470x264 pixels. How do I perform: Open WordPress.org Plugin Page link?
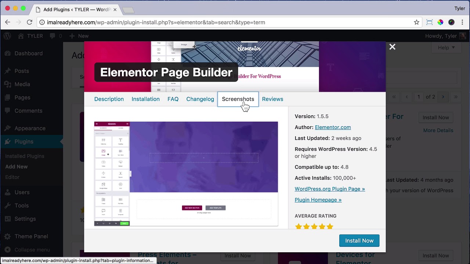[330, 189]
